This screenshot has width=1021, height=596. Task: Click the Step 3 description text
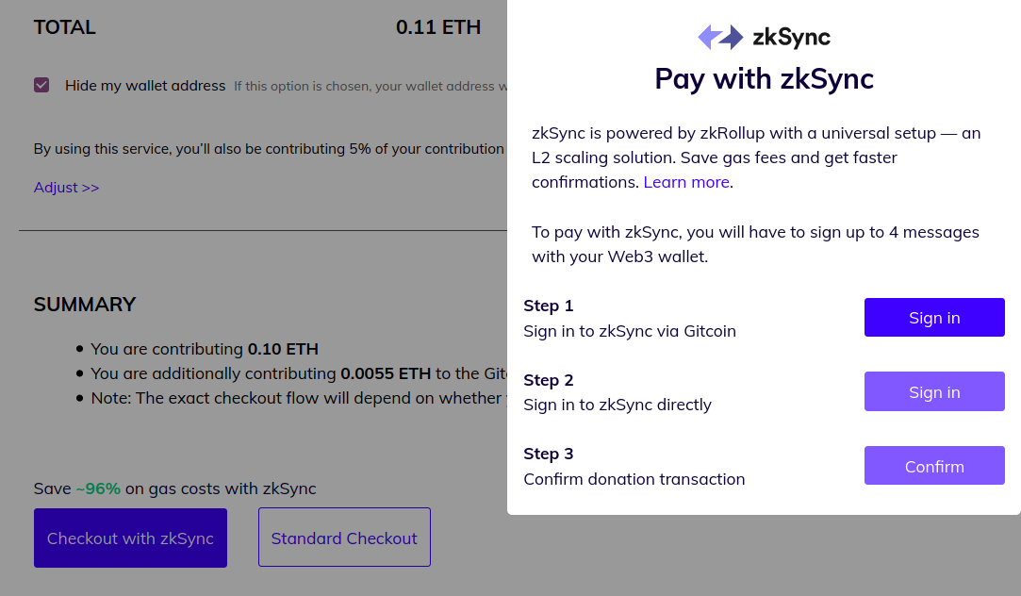tap(634, 479)
